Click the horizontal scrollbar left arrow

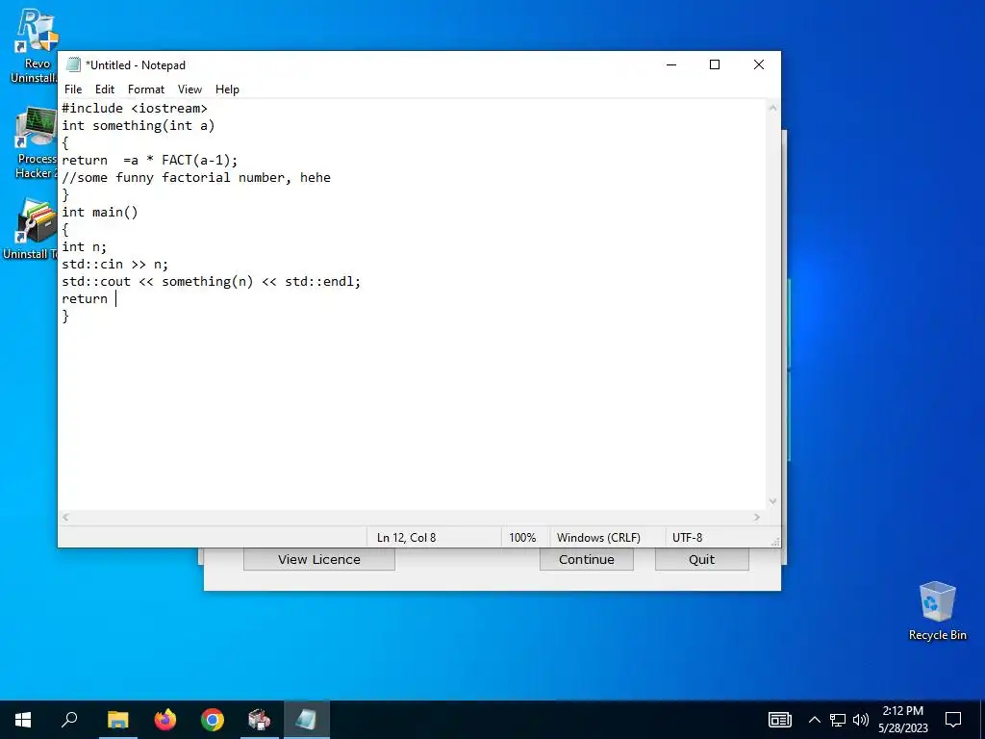65,517
